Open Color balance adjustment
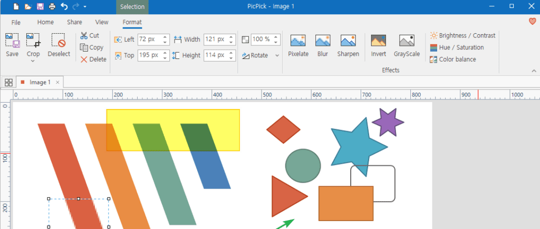Image resolution: width=540 pixels, height=229 pixels. pyautogui.click(x=453, y=59)
